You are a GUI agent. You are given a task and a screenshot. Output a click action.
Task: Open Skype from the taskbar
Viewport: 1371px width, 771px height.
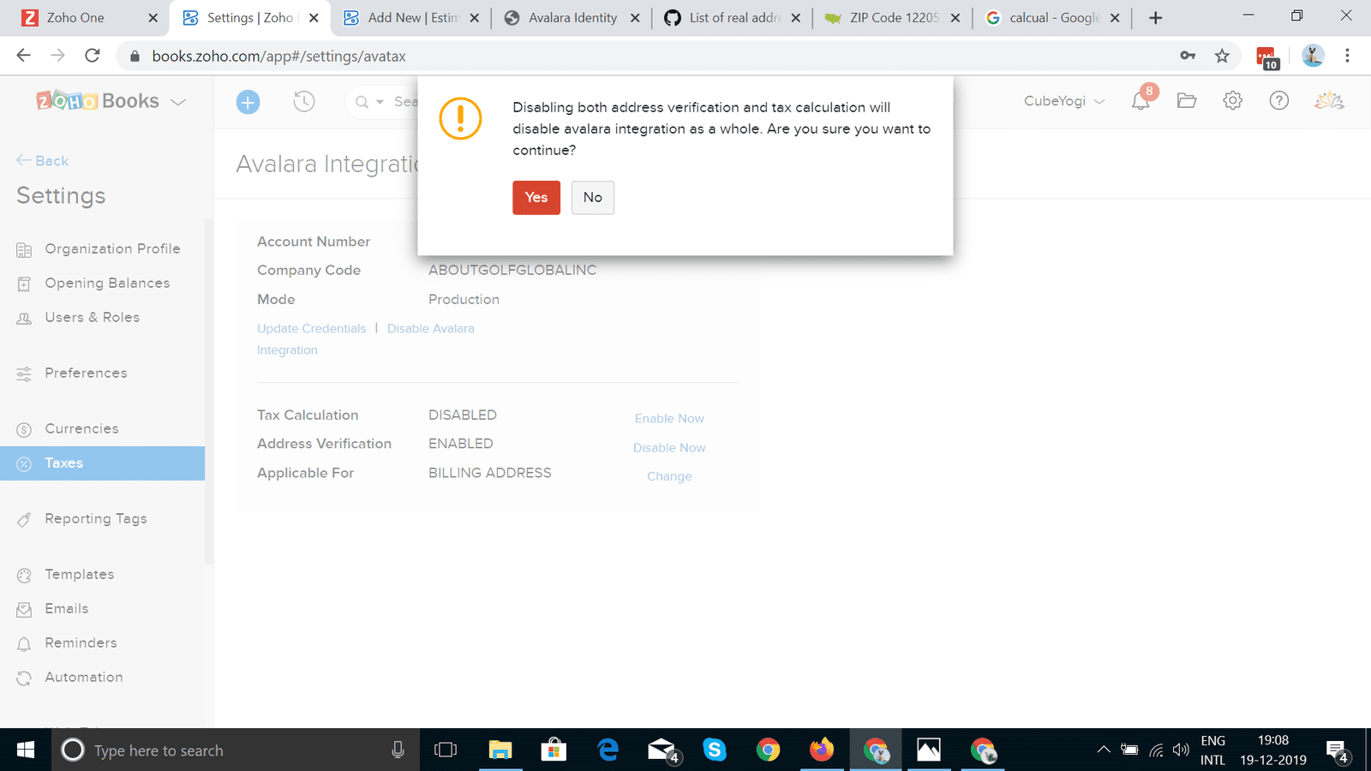(x=714, y=750)
